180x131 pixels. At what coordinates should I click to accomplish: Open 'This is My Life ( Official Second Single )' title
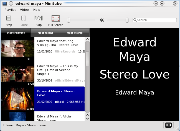(x=57, y=70)
